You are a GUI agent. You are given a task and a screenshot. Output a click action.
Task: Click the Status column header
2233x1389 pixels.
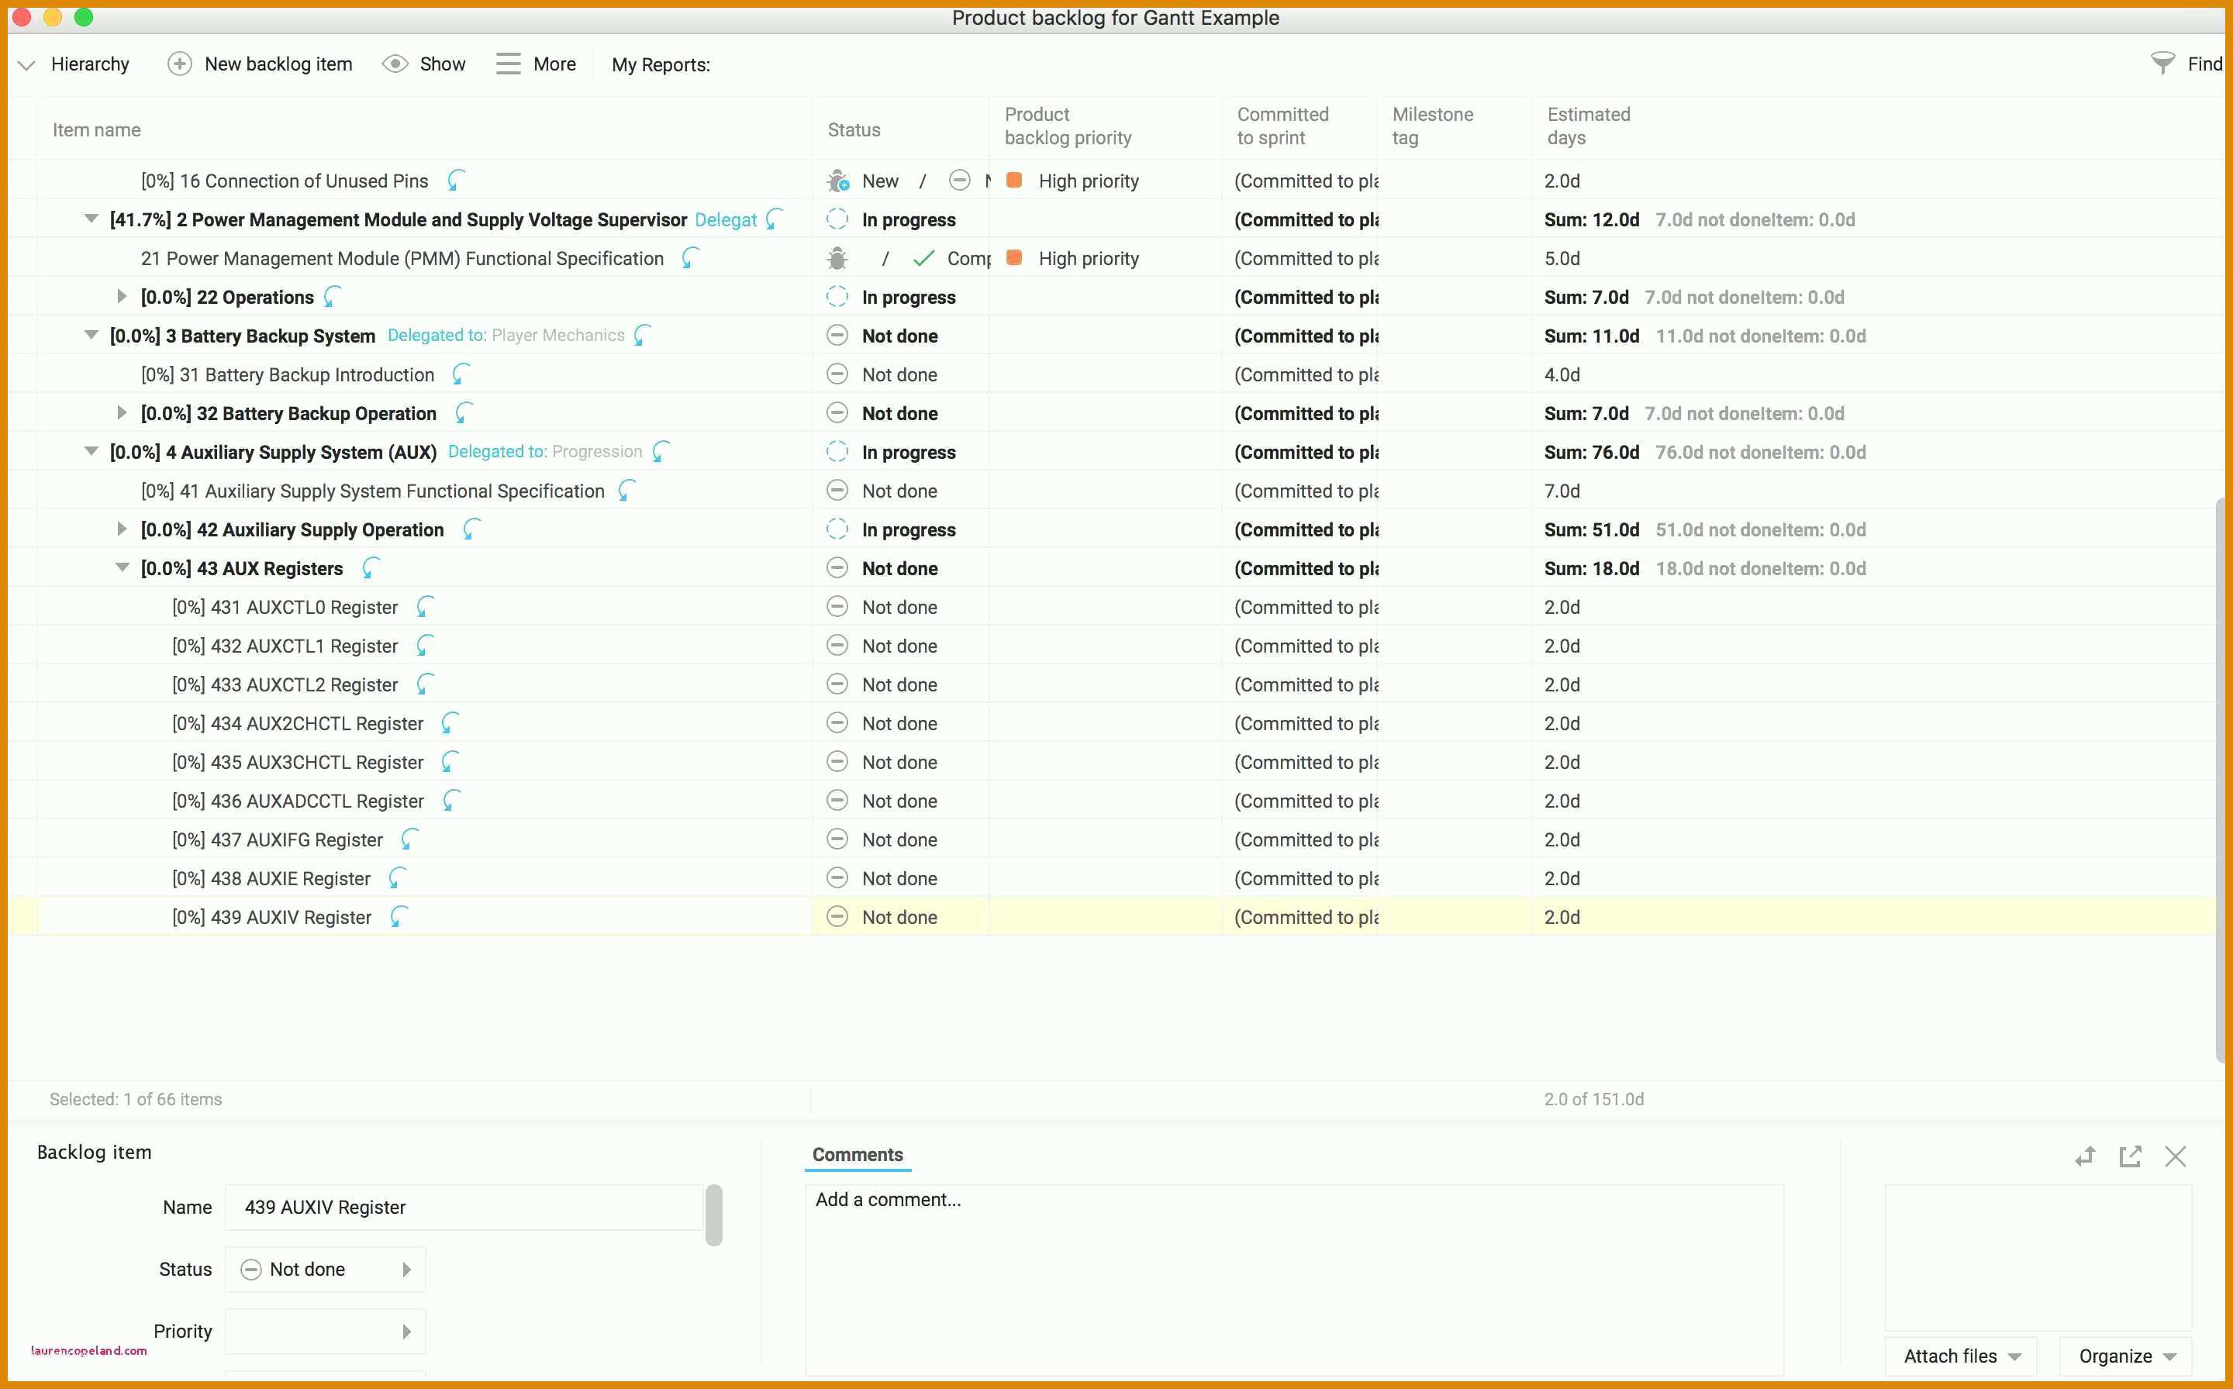pyautogui.click(x=854, y=129)
